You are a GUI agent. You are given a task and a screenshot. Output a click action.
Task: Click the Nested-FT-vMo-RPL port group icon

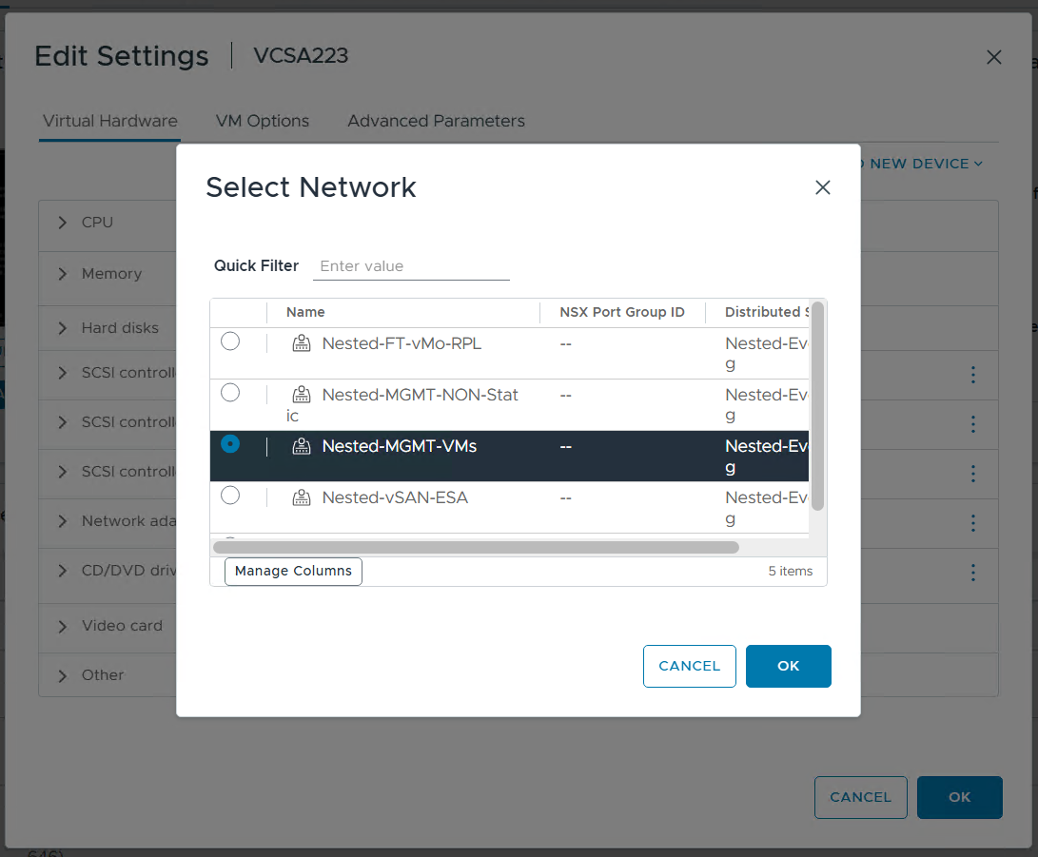(x=302, y=343)
